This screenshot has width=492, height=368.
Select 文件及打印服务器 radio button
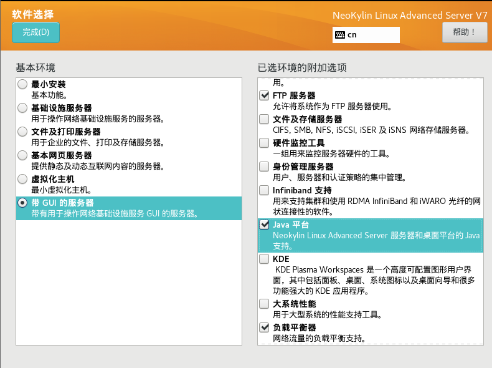point(23,132)
